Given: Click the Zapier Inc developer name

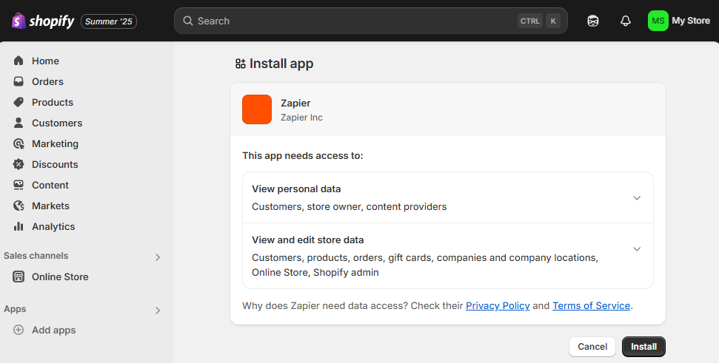Looking at the screenshot, I should (301, 118).
